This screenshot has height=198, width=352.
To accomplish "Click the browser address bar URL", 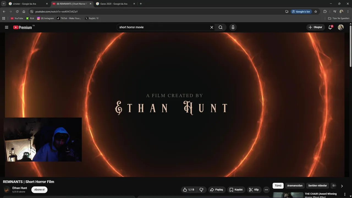I will (x=57, y=12).
